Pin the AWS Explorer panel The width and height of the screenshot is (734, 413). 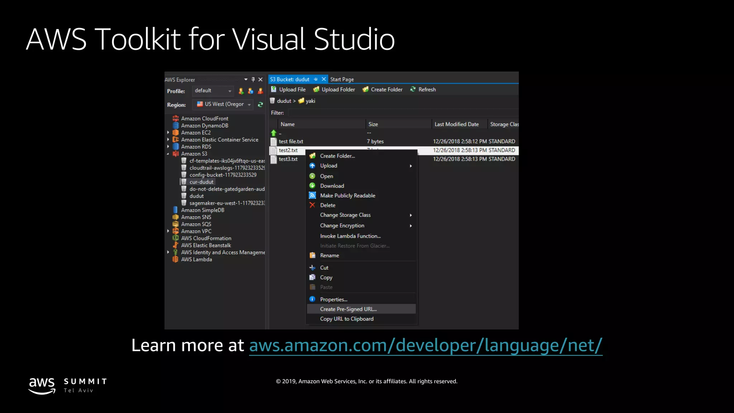tap(253, 80)
